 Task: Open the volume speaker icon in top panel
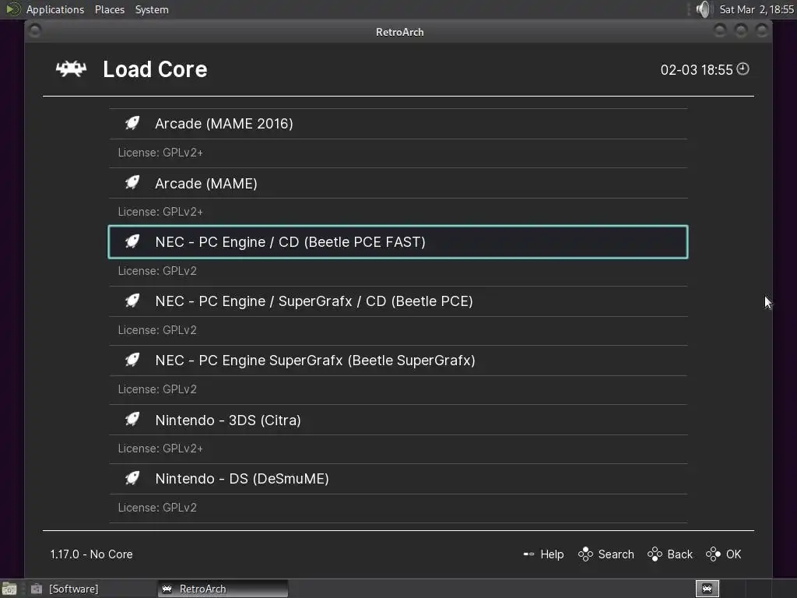(x=704, y=9)
